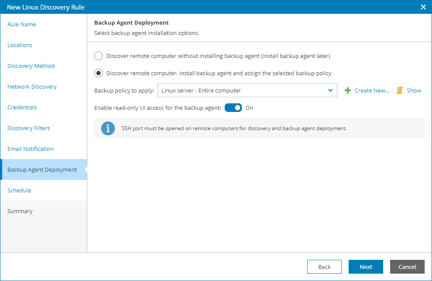Click the Next button
Viewport: 432px width, 281px height.
point(366,267)
